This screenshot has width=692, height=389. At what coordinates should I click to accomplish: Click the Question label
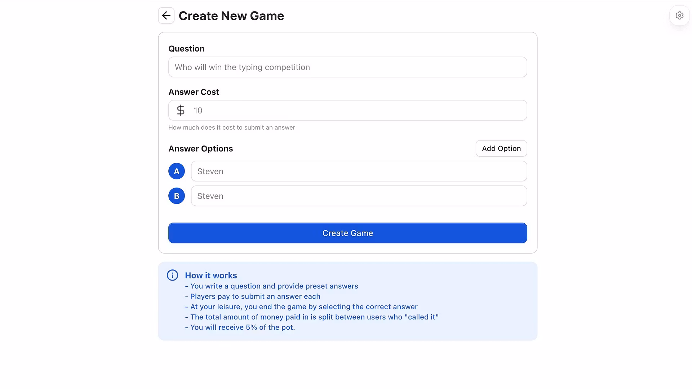[x=186, y=49]
